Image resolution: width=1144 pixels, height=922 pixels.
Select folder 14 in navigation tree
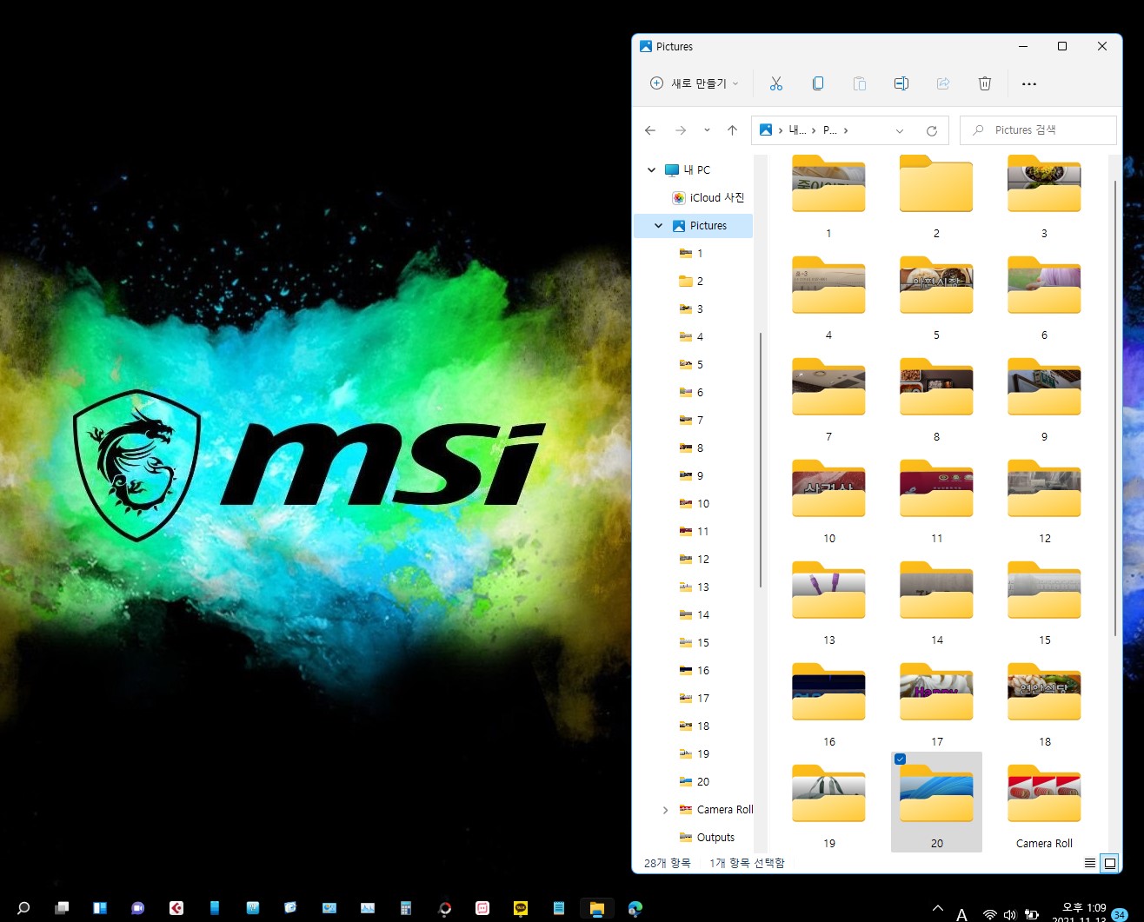pyautogui.click(x=695, y=615)
